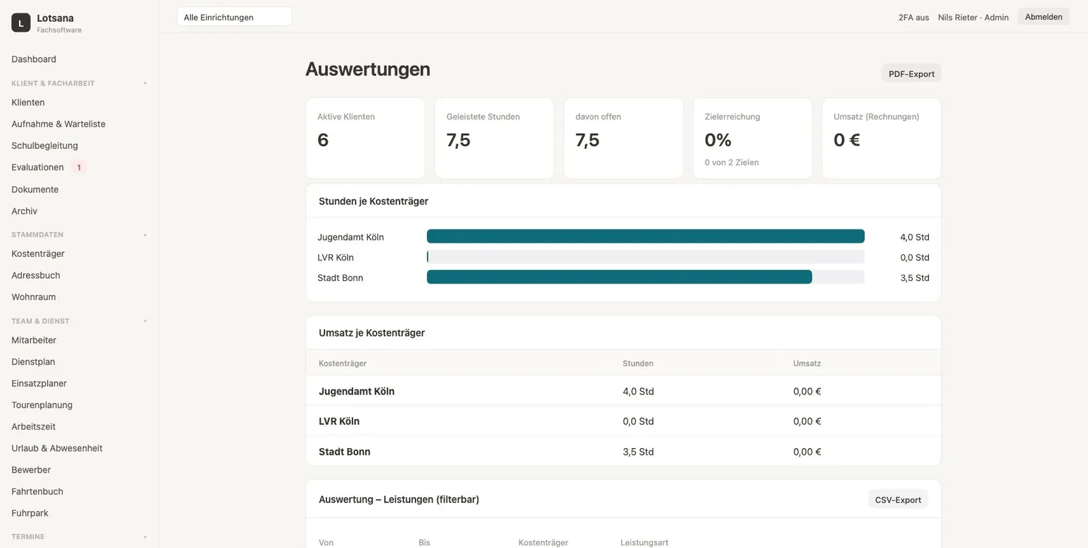Click the 3,5 Std table cell

click(x=638, y=452)
